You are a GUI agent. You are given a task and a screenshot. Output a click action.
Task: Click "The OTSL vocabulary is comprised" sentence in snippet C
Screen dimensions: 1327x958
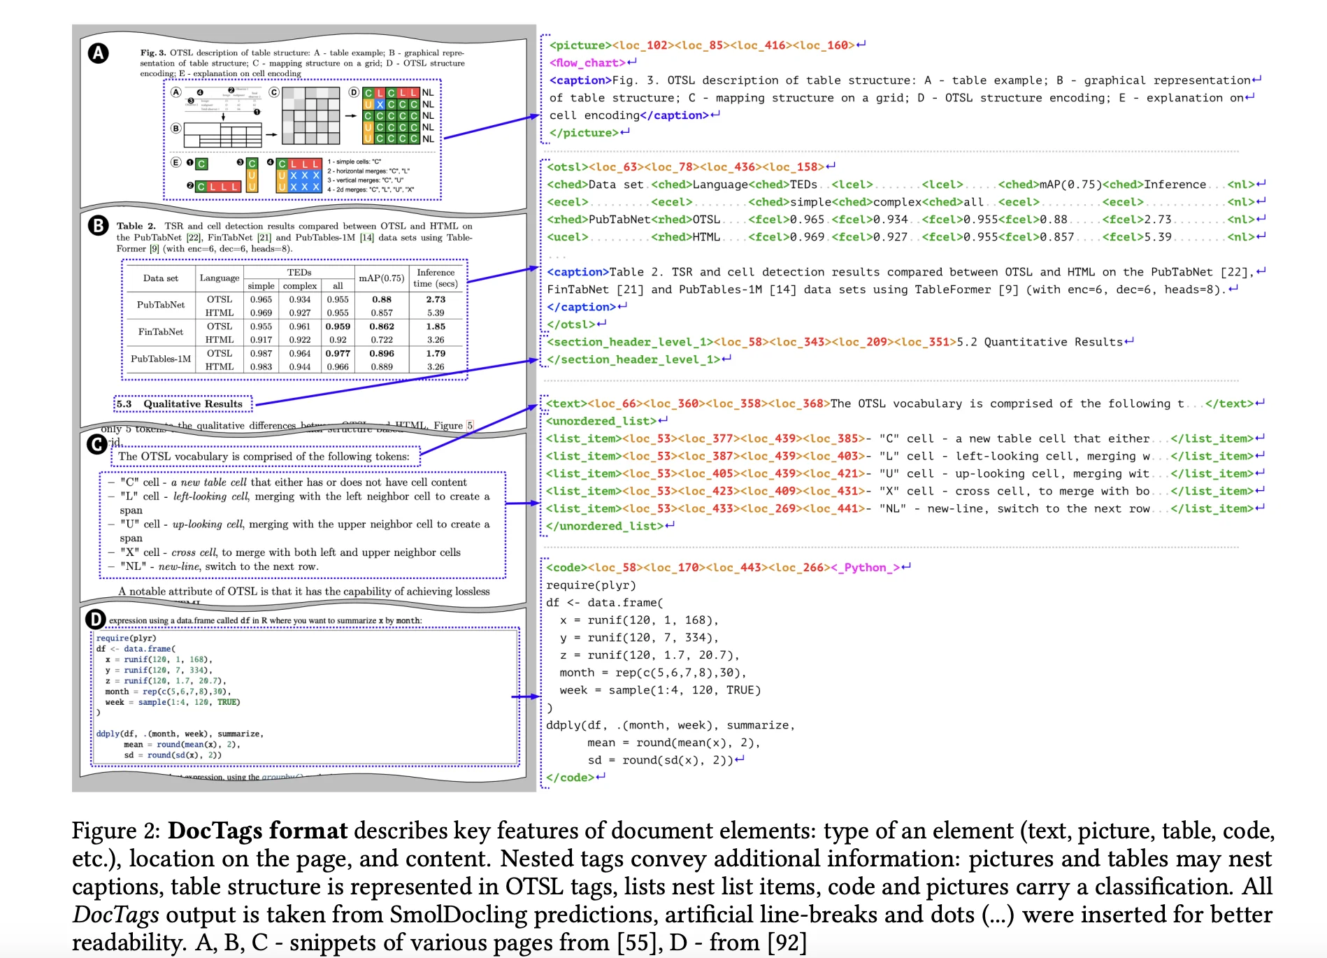[264, 457]
